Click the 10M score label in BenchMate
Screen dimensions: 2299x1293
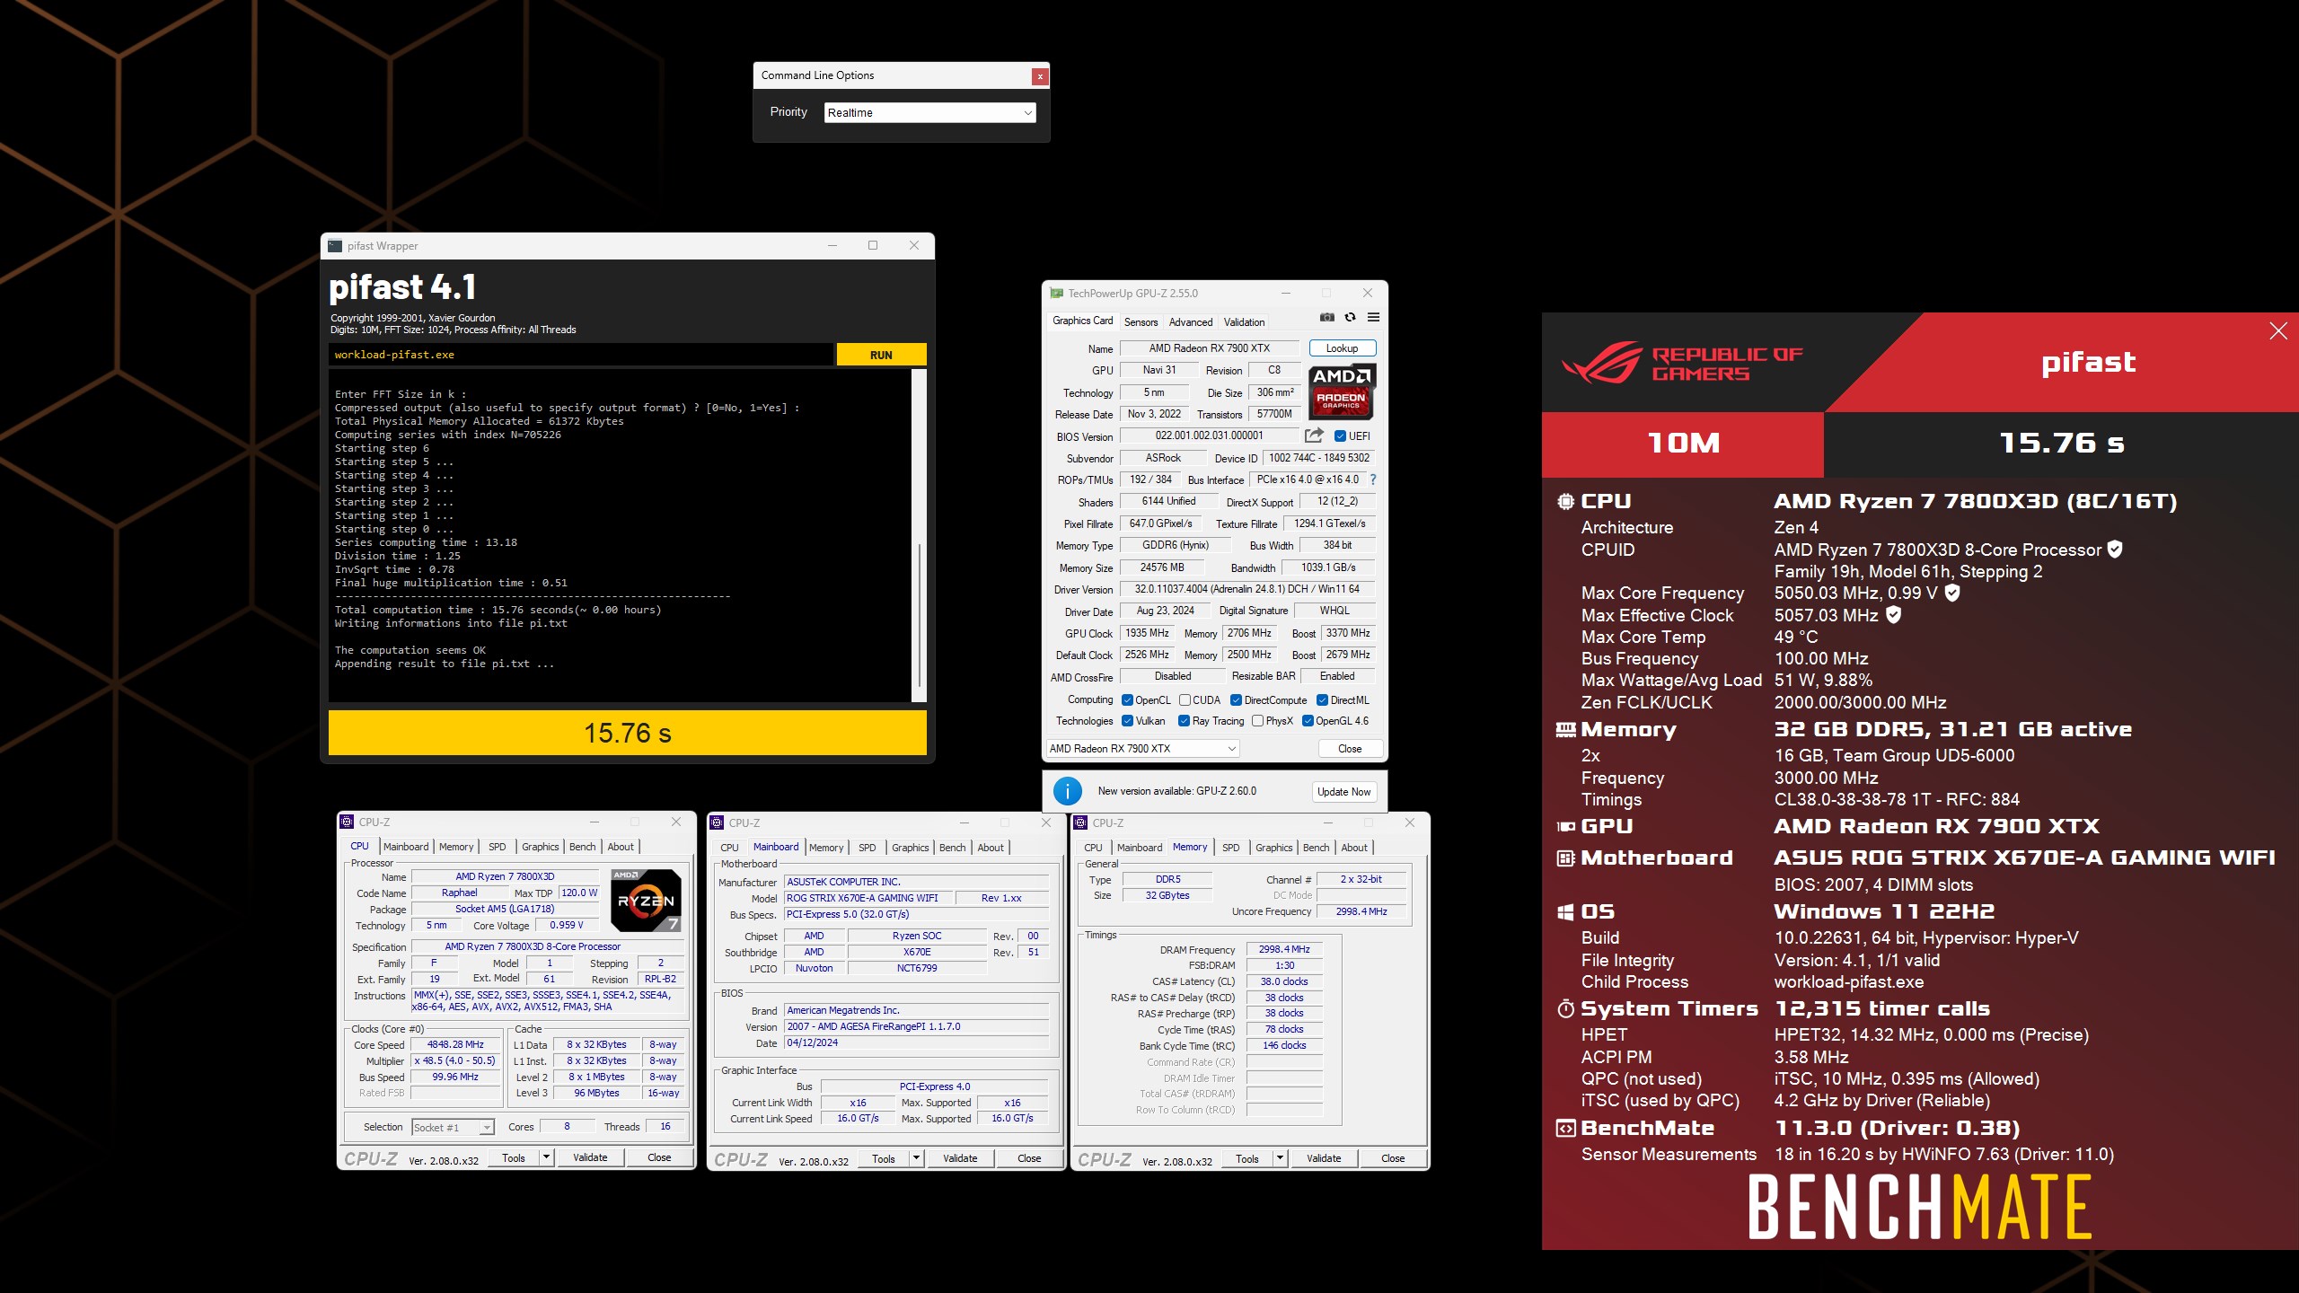pyautogui.click(x=1682, y=444)
